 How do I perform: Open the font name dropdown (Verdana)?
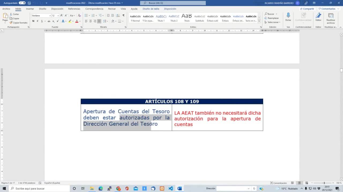[x=50, y=16]
